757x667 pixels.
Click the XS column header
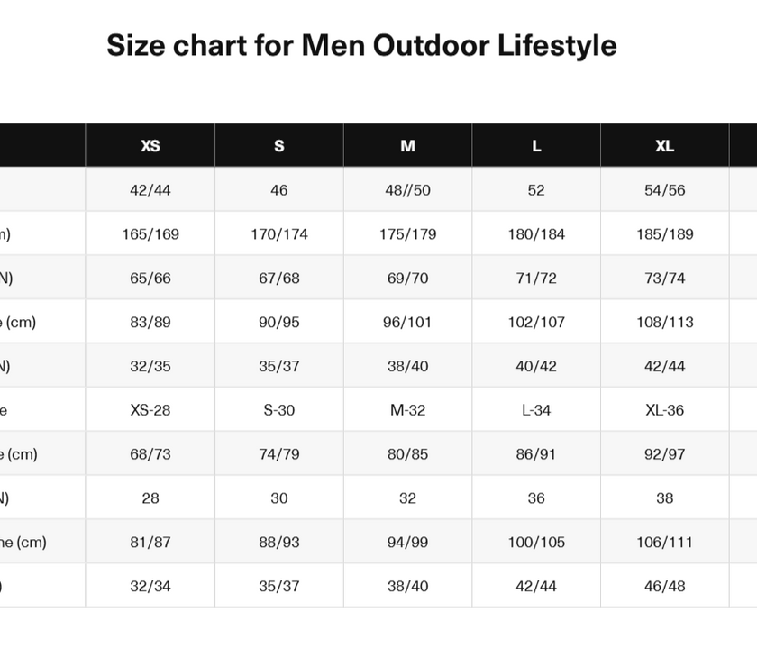(150, 146)
